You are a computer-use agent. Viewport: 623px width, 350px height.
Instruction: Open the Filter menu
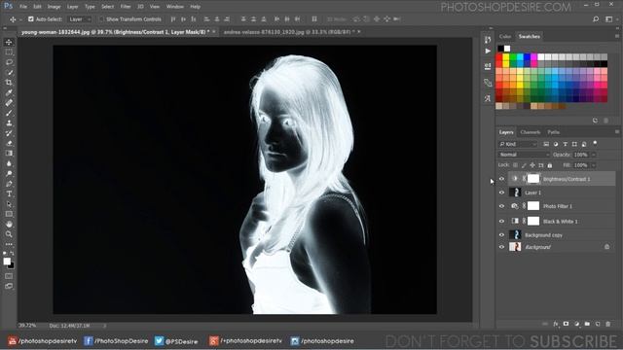tap(126, 7)
